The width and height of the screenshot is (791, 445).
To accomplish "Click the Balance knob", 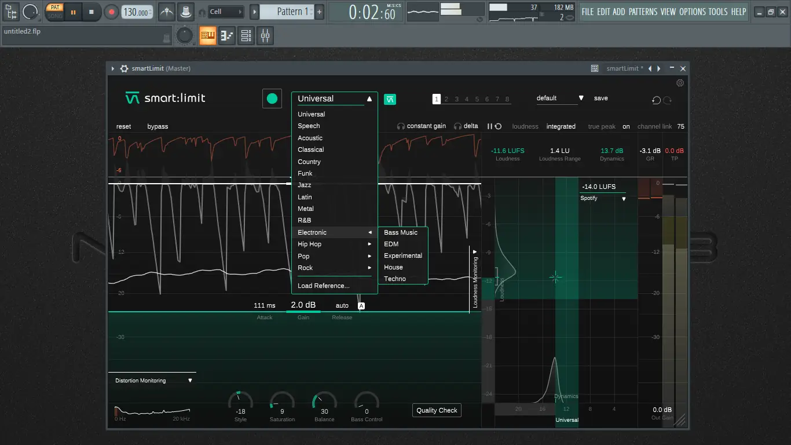I will pos(324,403).
